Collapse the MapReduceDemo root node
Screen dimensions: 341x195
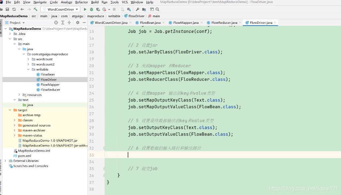[x=6, y=29]
